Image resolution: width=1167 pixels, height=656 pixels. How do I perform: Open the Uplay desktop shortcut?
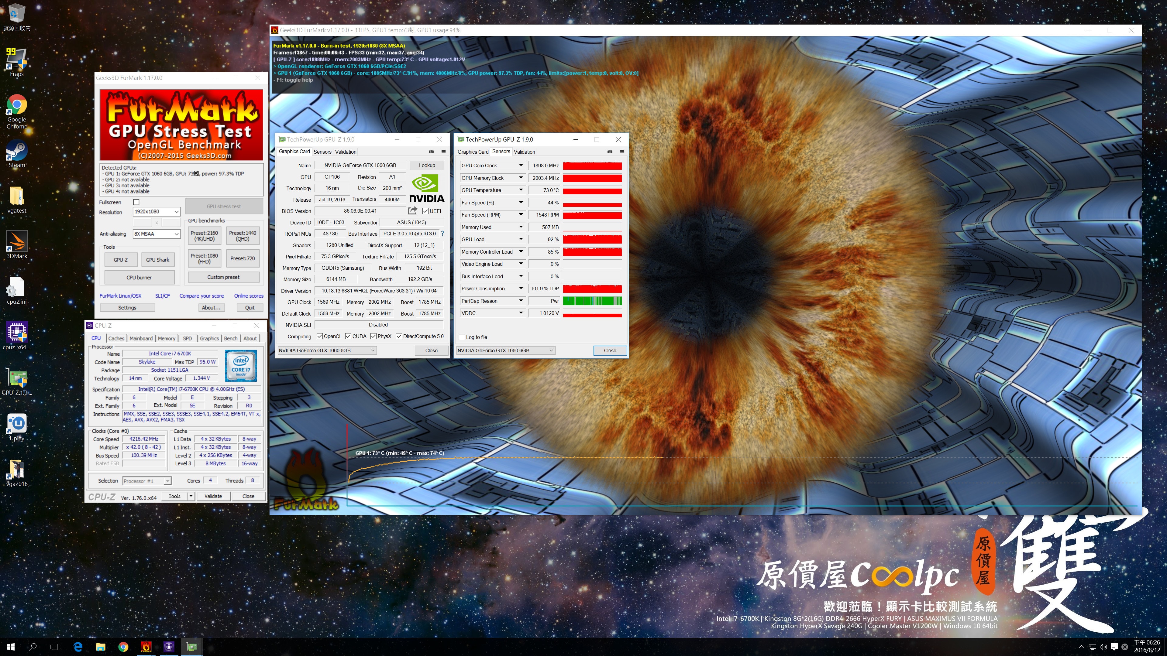(x=17, y=427)
